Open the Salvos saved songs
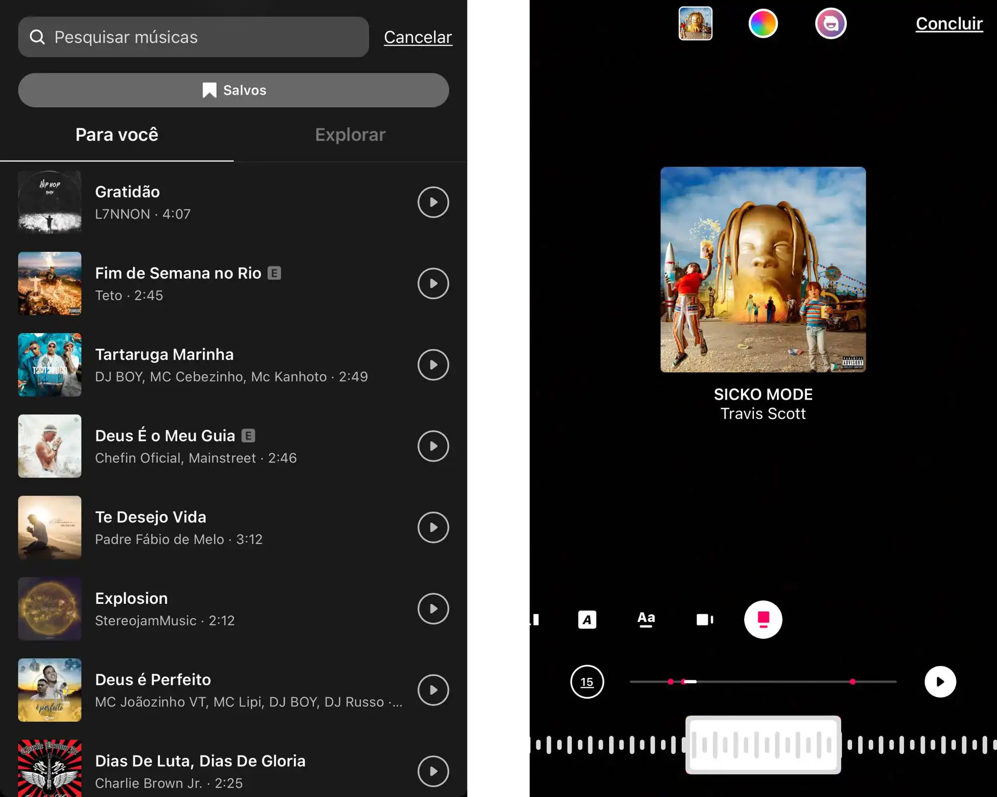 (x=234, y=90)
